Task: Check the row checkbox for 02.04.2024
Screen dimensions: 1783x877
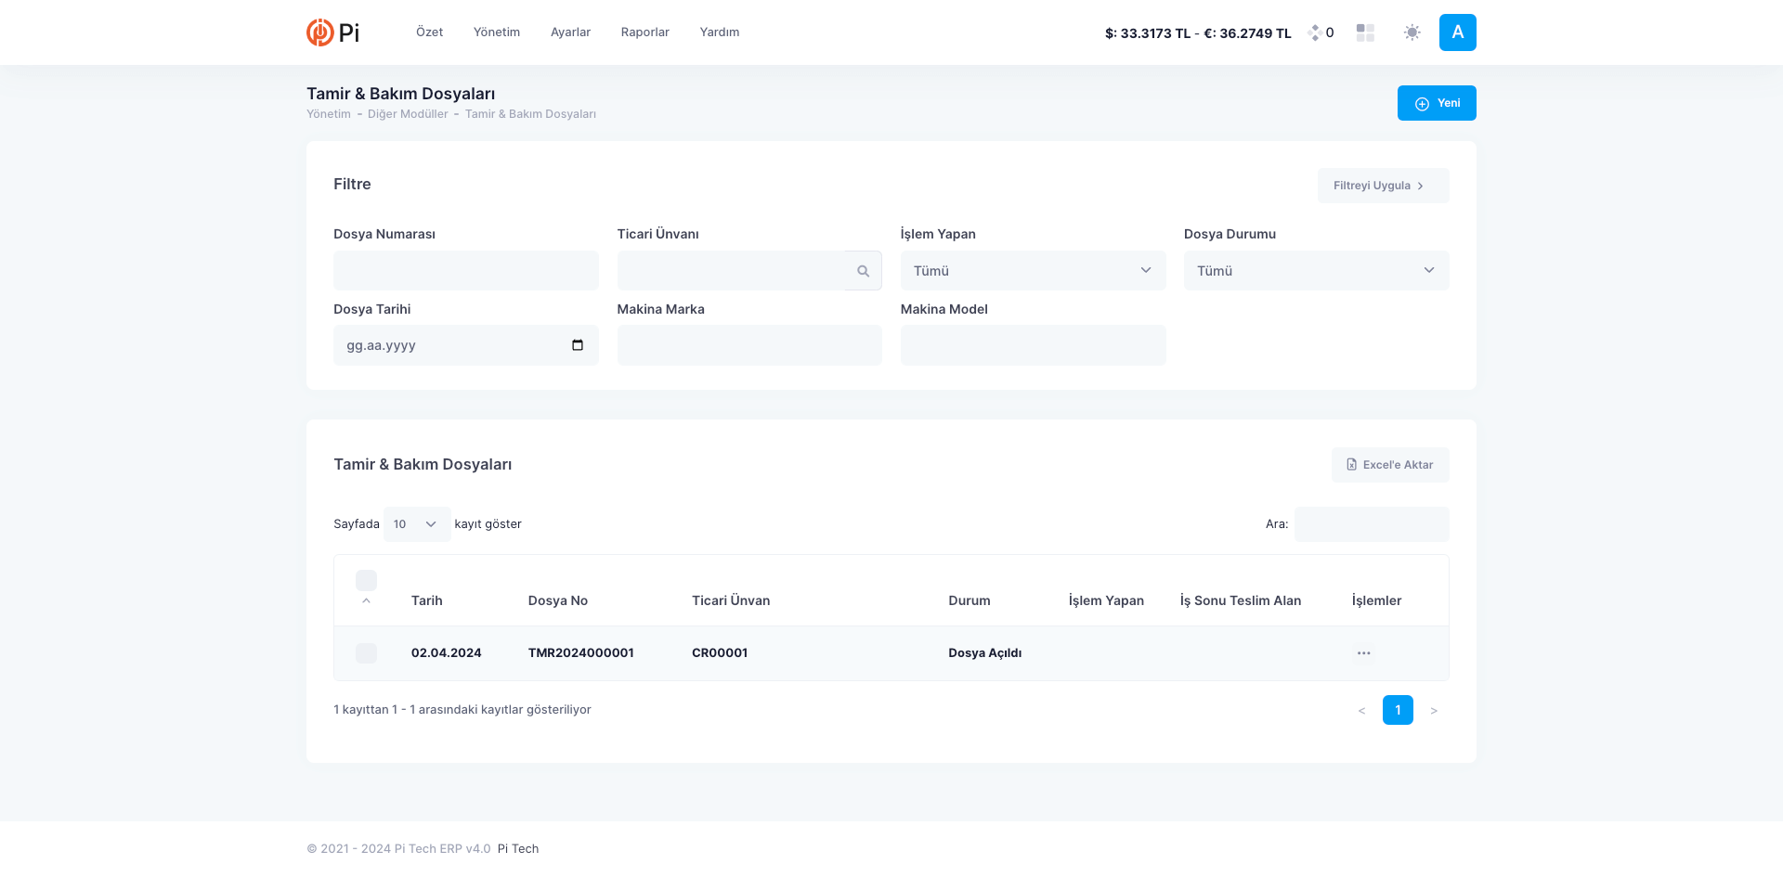Action: point(366,653)
